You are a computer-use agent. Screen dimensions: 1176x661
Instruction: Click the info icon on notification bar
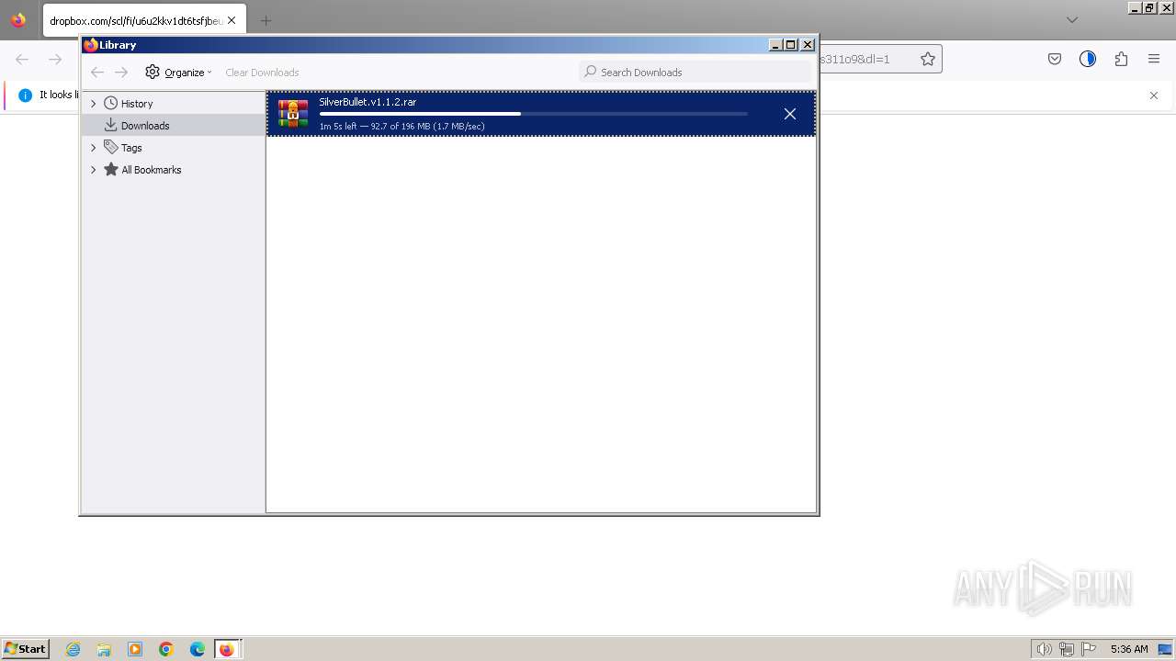click(26, 95)
